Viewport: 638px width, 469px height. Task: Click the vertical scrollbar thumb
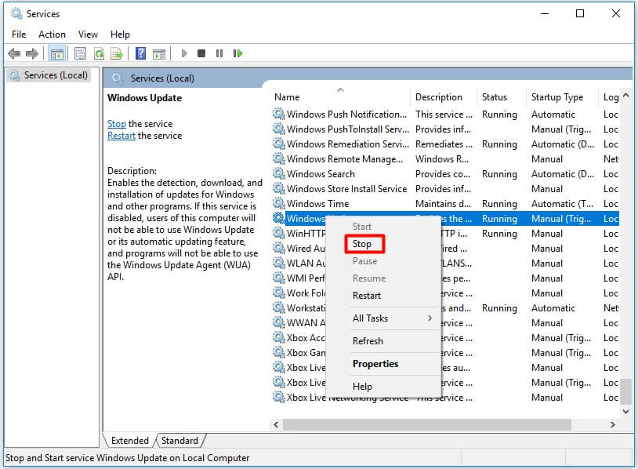click(625, 391)
